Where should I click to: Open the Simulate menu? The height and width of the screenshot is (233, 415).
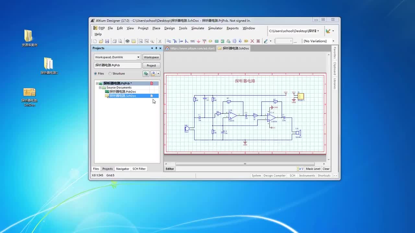(198, 28)
